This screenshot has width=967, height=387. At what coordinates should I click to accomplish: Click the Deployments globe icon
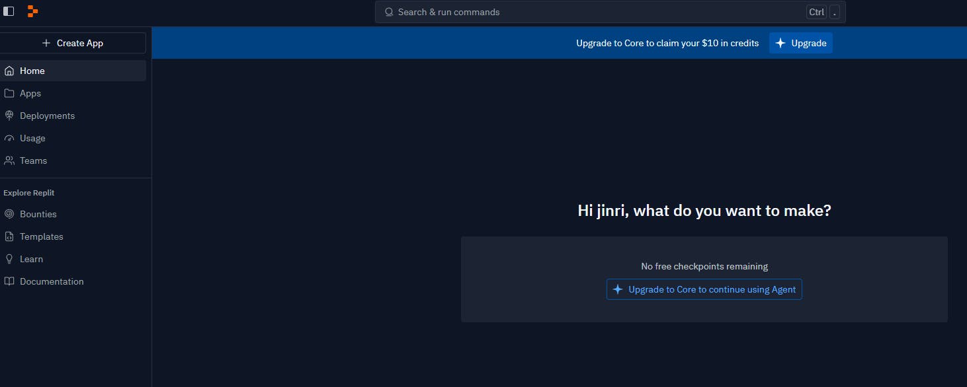9,116
